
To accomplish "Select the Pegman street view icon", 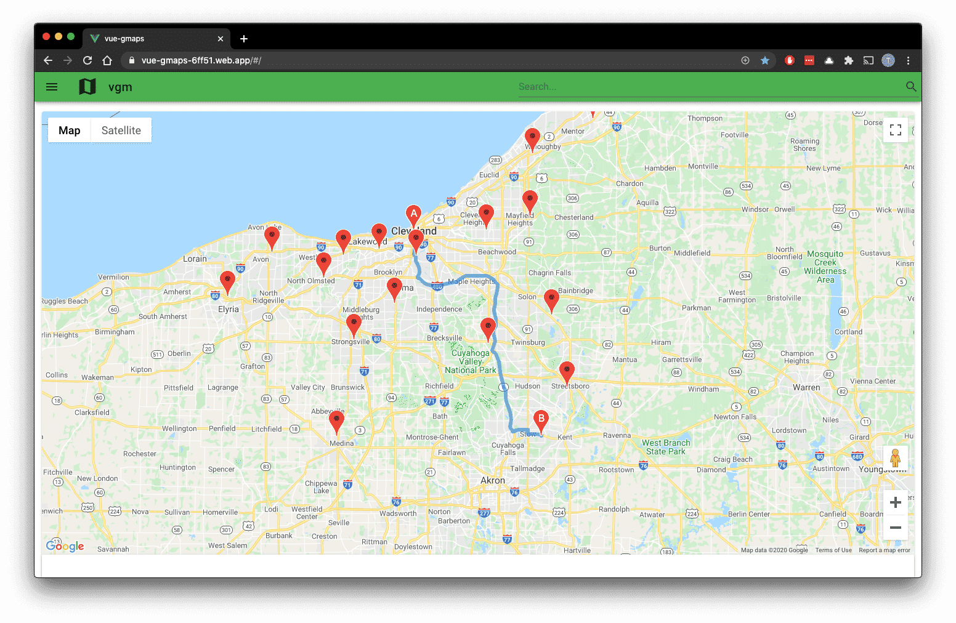I will 896,457.
